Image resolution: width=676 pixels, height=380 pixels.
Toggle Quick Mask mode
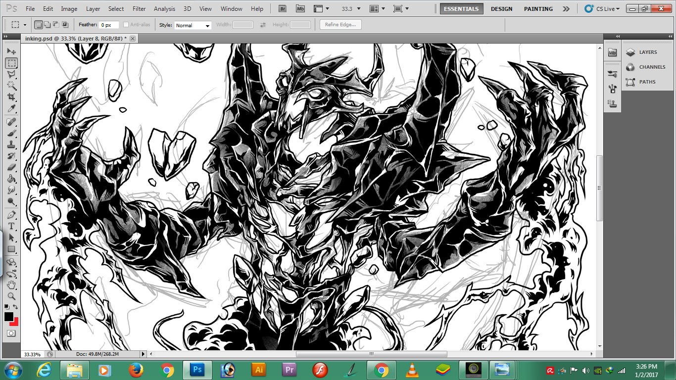11,333
